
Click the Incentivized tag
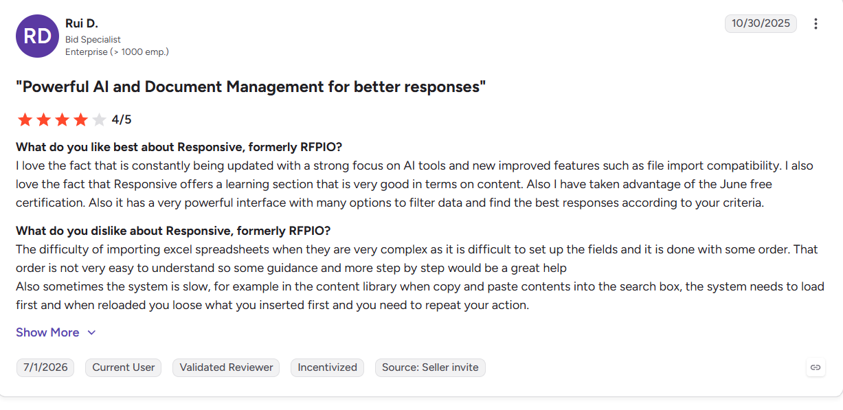click(327, 367)
